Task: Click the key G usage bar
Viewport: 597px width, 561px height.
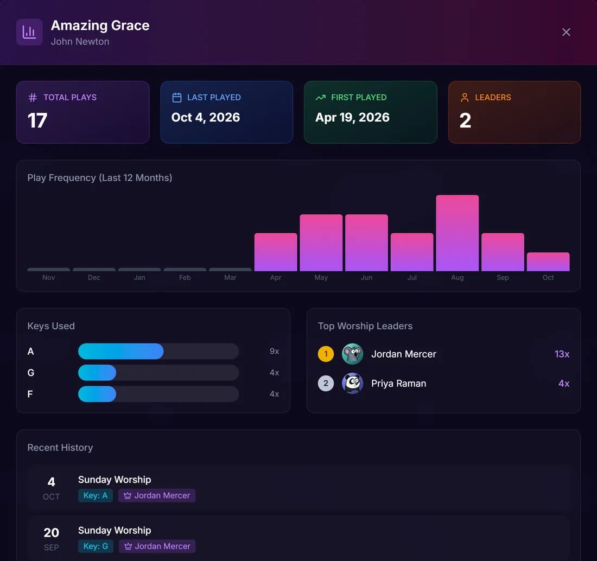Action: pyautogui.click(x=158, y=373)
